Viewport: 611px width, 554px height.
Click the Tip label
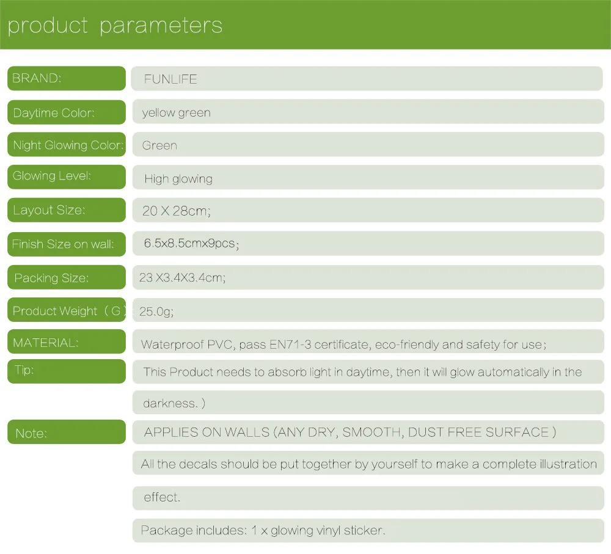67,371
